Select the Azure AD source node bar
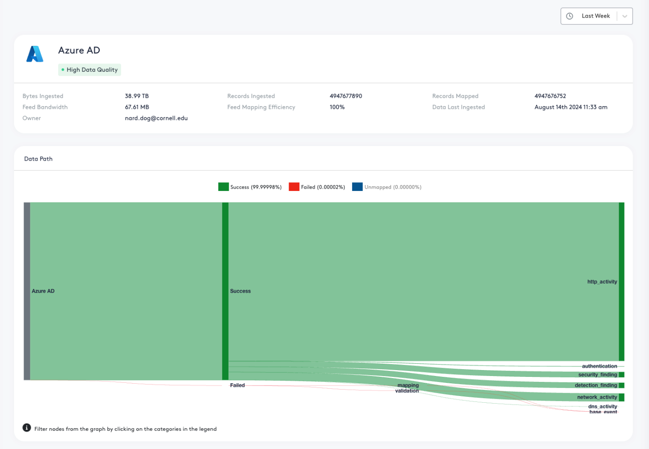The image size is (649, 449). tap(27, 291)
